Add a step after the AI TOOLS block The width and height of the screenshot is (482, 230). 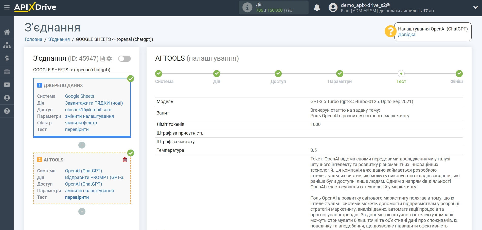[x=82, y=211]
